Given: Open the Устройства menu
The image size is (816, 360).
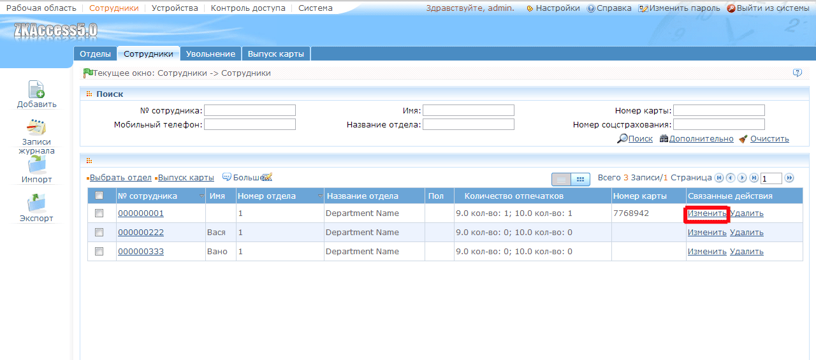Looking at the screenshot, I should [x=175, y=8].
